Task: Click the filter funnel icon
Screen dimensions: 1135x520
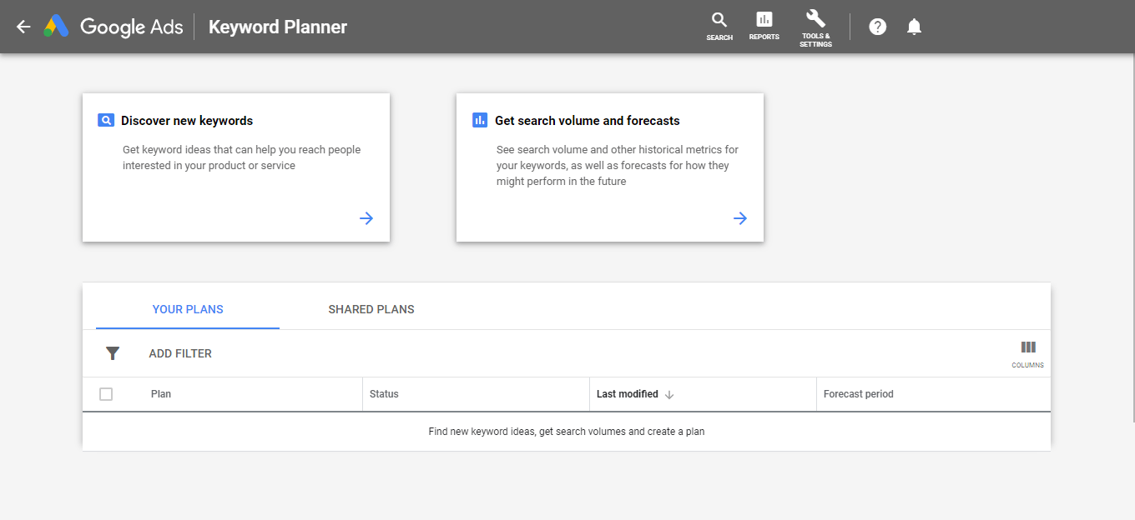Action: click(x=113, y=353)
